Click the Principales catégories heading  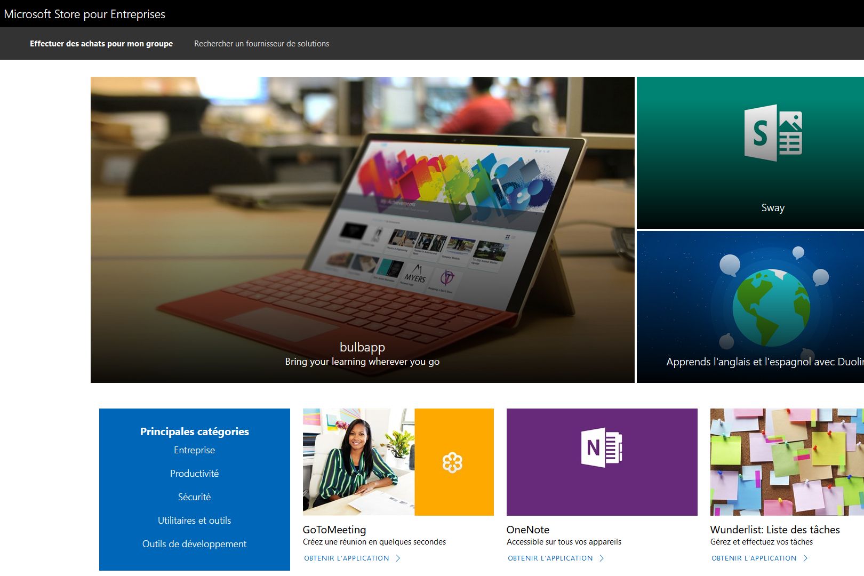(x=195, y=431)
